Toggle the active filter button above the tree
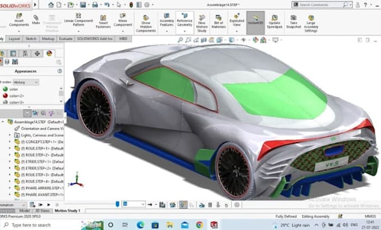 click(x=27, y=113)
